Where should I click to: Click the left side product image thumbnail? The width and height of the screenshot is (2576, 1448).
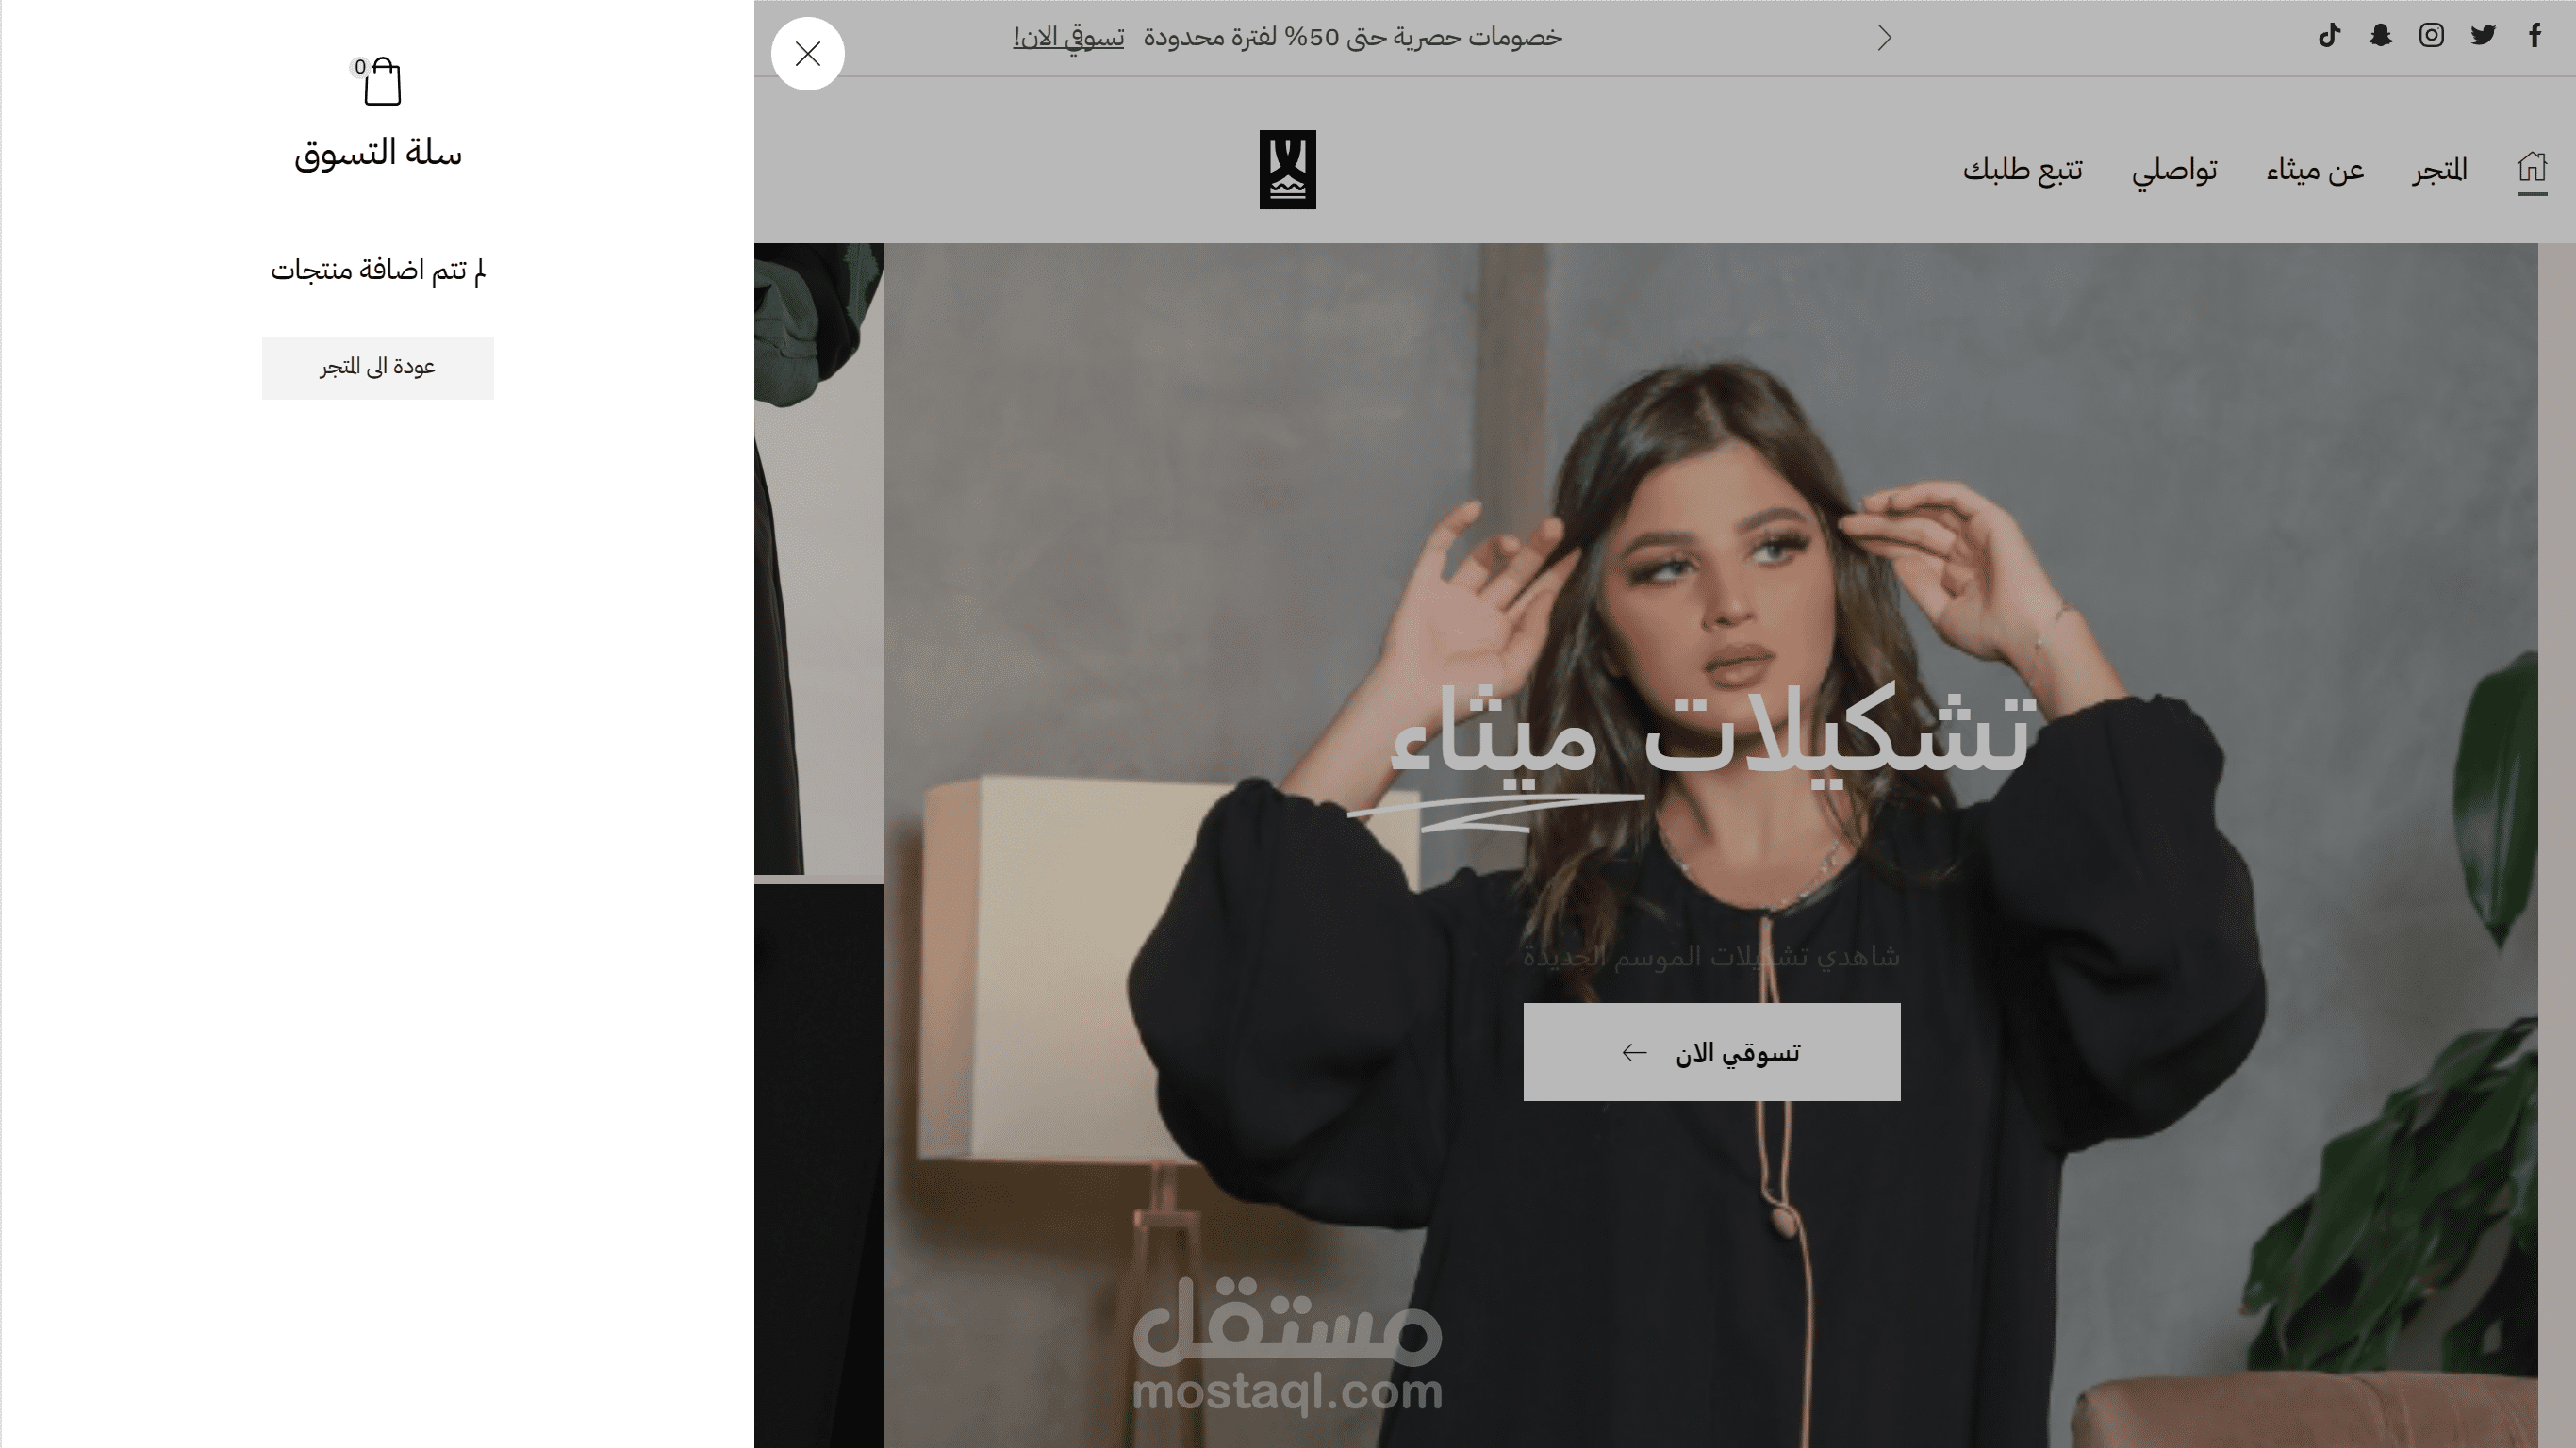[819, 559]
